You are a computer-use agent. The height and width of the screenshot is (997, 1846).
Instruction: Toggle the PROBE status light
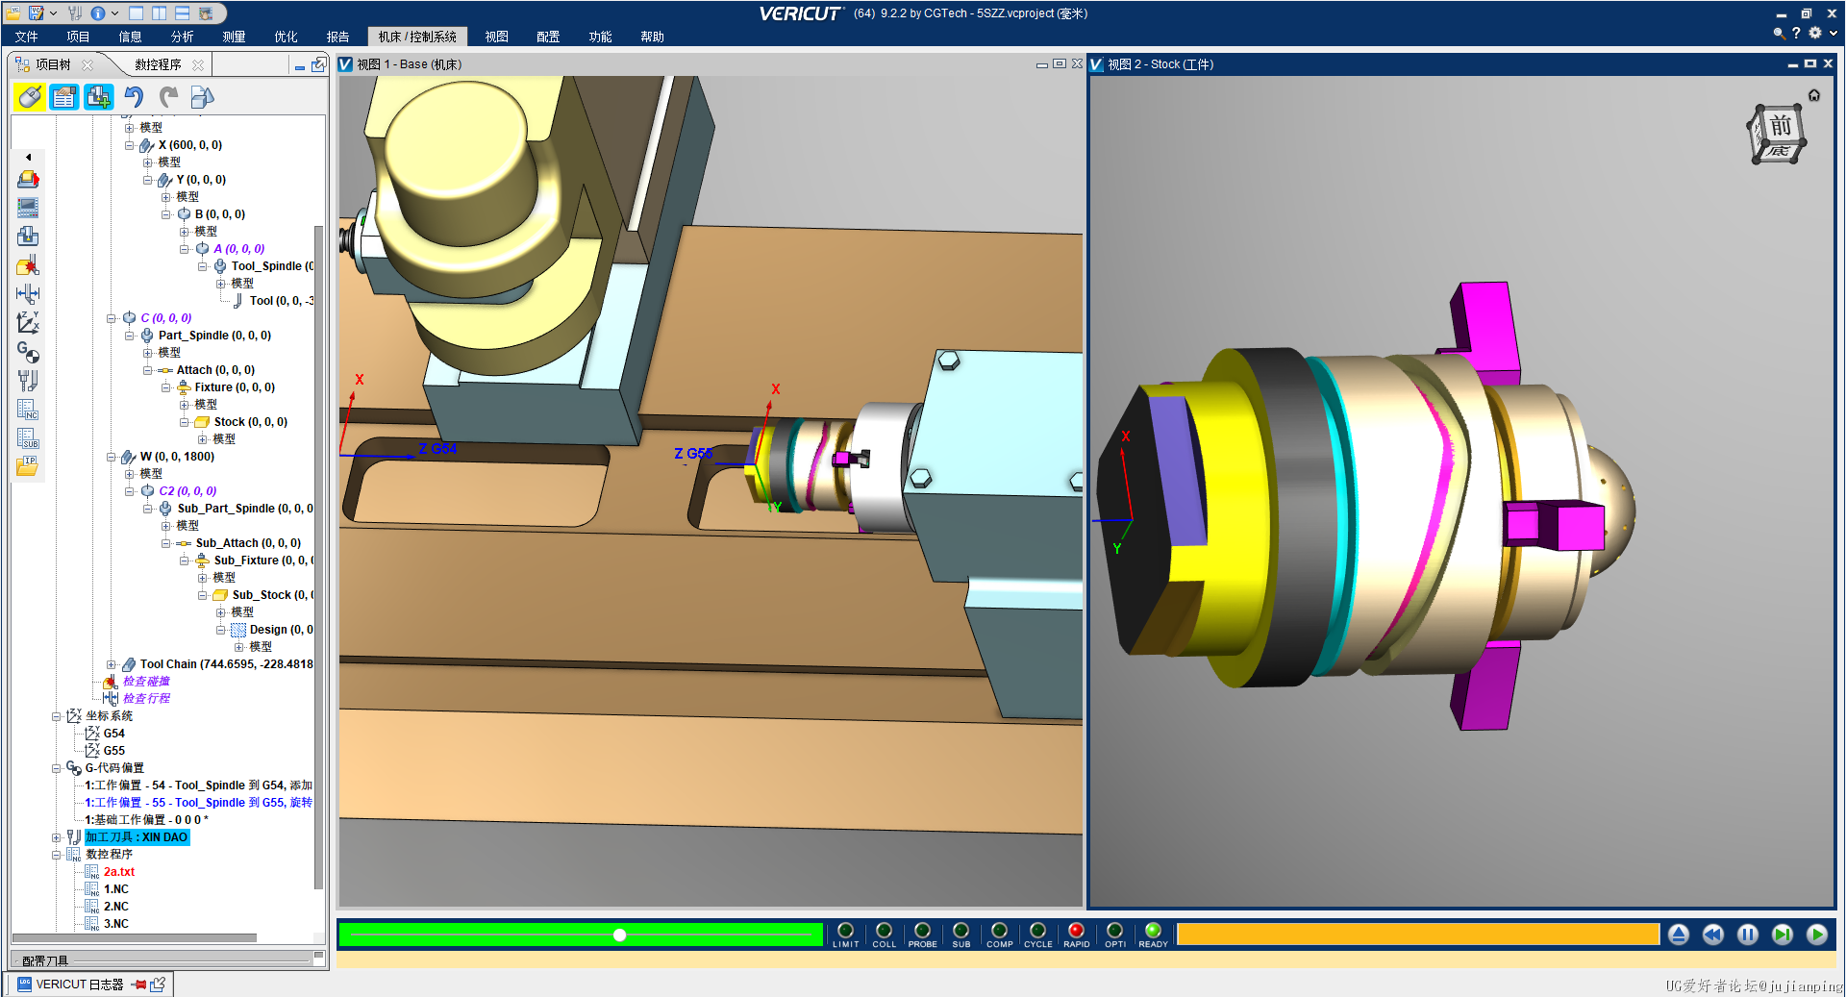coord(922,931)
